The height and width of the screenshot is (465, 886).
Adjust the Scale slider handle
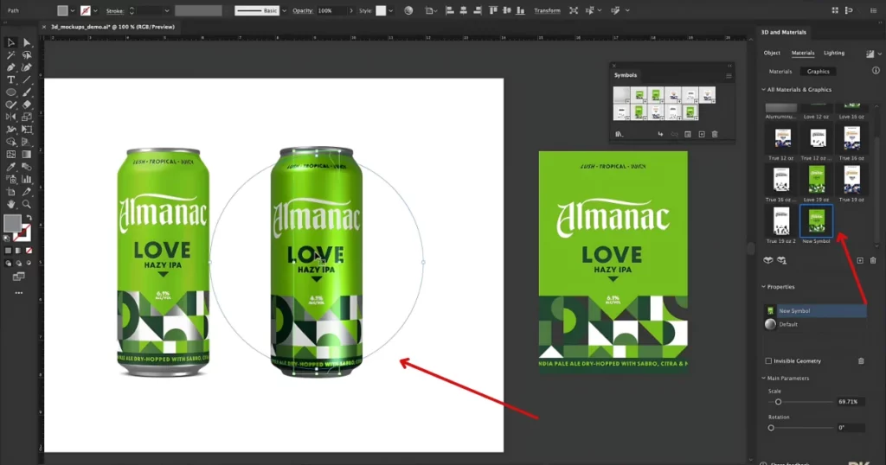[778, 402]
